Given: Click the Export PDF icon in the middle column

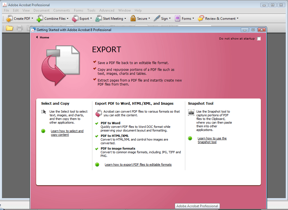Looking at the screenshot, I should click(x=99, y=113).
